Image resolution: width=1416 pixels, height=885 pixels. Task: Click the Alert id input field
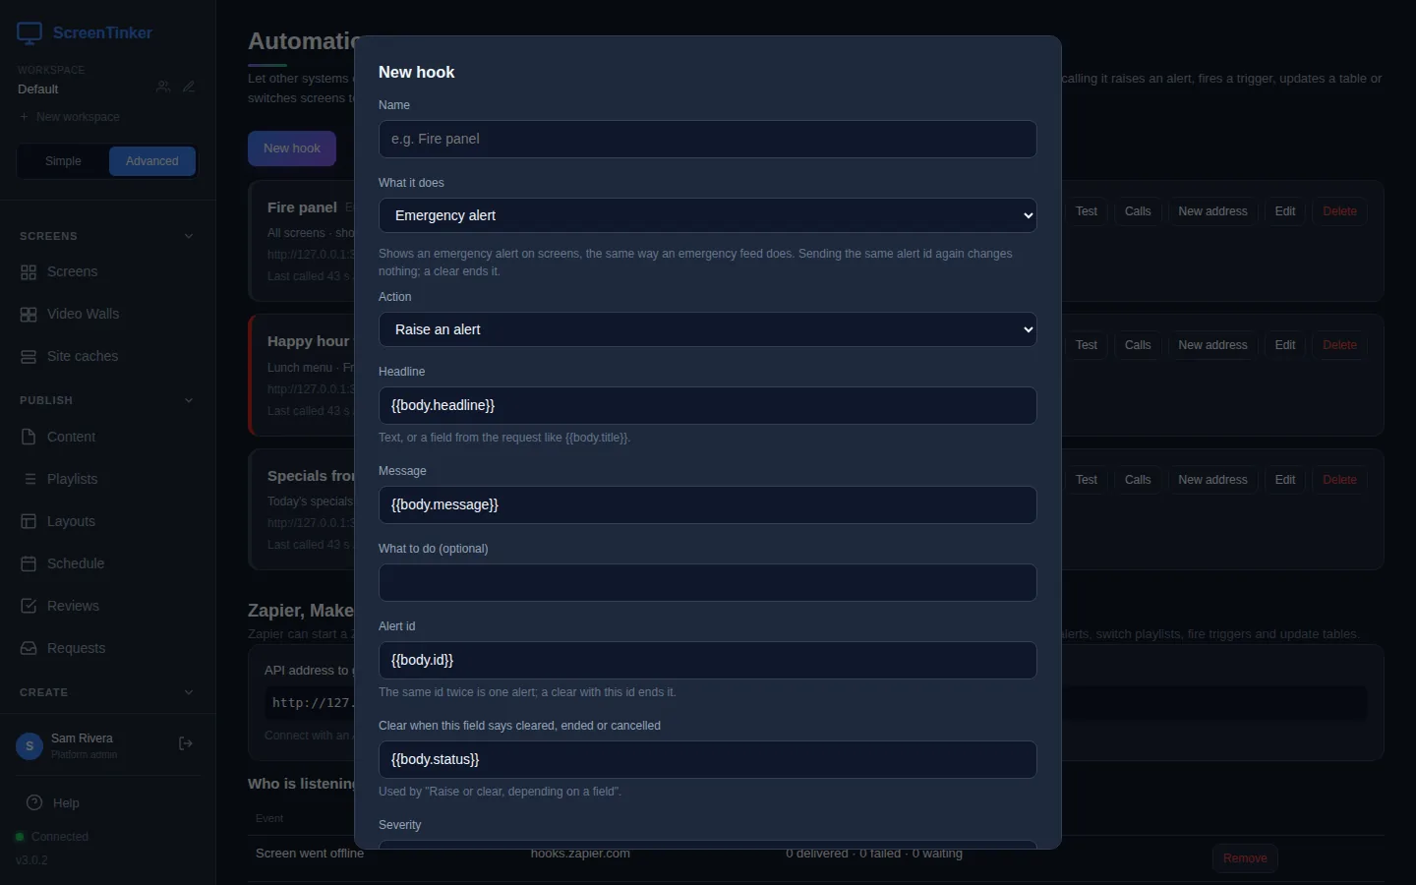coord(707,660)
